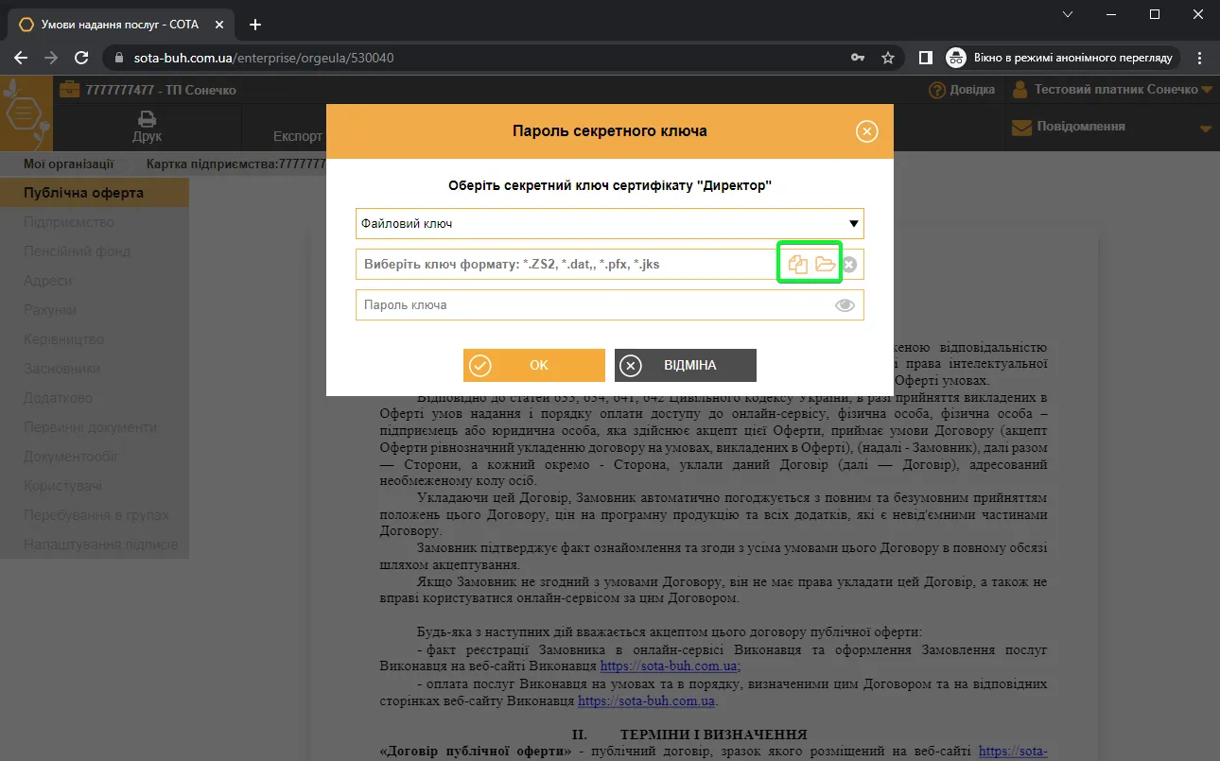This screenshot has height=761, width=1220.
Task: Go to 'Мої організації' breadcrumb
Action: point(69,164)
